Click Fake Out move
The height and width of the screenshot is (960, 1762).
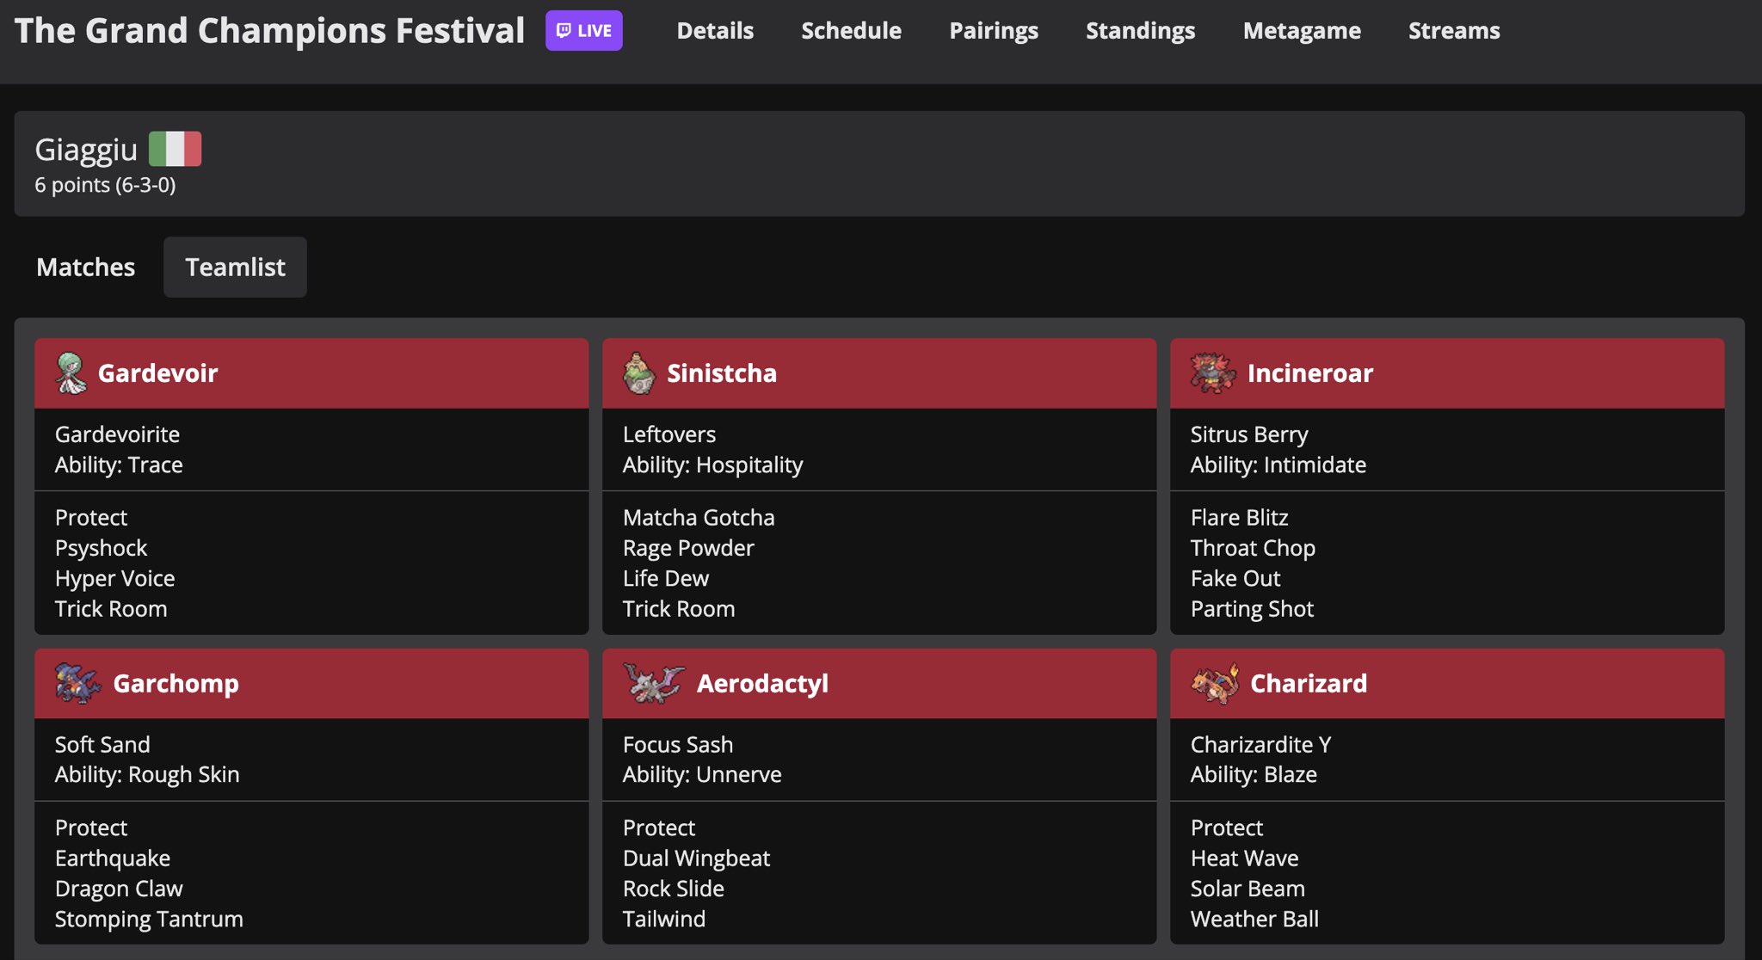pos(1235,578)
